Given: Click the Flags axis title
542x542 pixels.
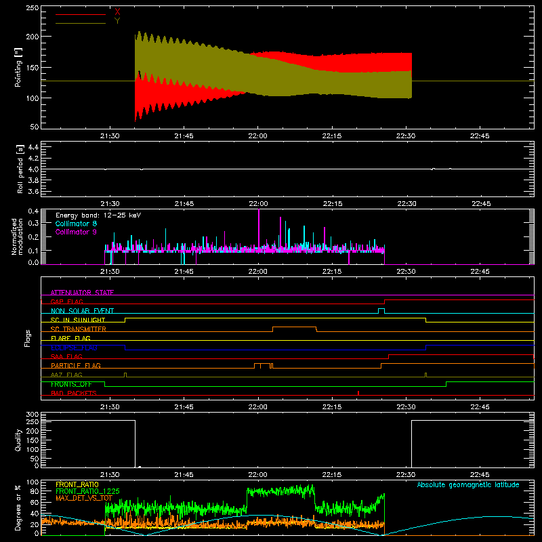Looking at the screenshot, I should tap(28, 338).
